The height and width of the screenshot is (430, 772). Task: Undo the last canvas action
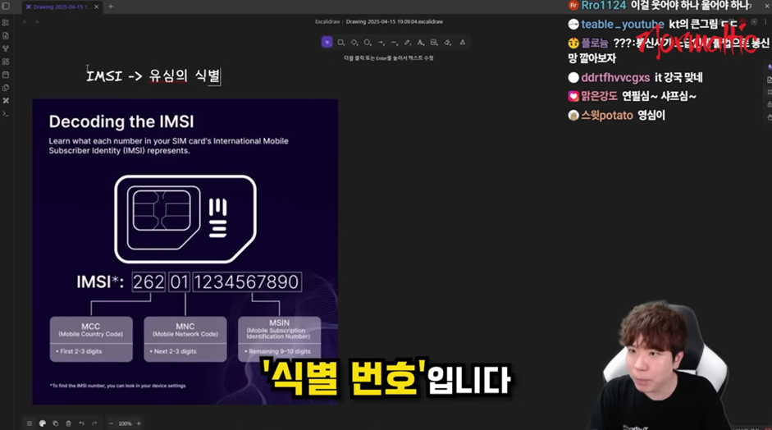click(81, 423)
